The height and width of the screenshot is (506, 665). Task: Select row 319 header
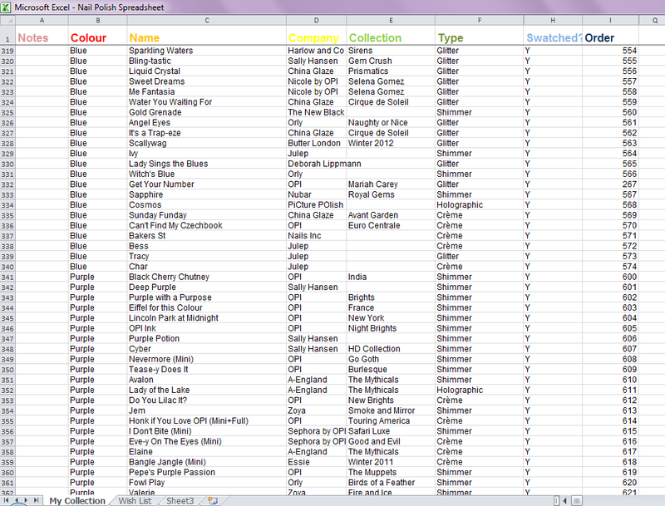(7, 51)
